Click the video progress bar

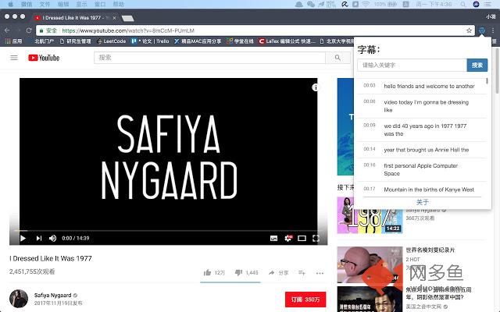pyautogui.click(x=169, y=231)
